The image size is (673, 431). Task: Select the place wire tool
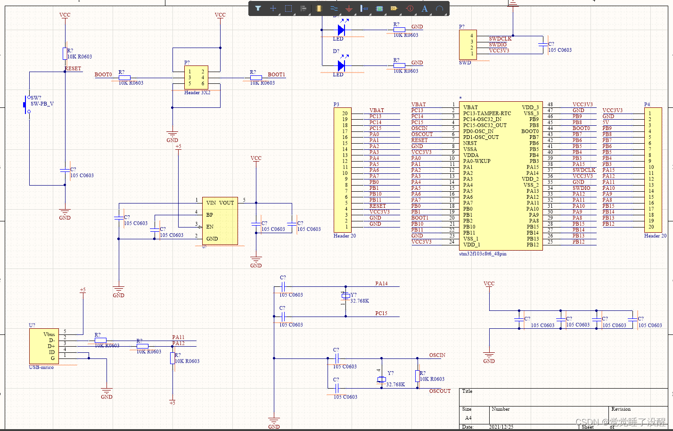334,8
